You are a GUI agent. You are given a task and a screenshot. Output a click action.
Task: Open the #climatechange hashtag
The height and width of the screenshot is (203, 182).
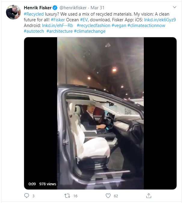click(x=89, y=31)
